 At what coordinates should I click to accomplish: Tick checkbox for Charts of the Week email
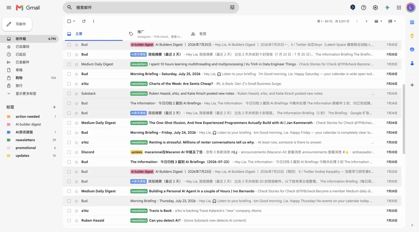[69, 84]
